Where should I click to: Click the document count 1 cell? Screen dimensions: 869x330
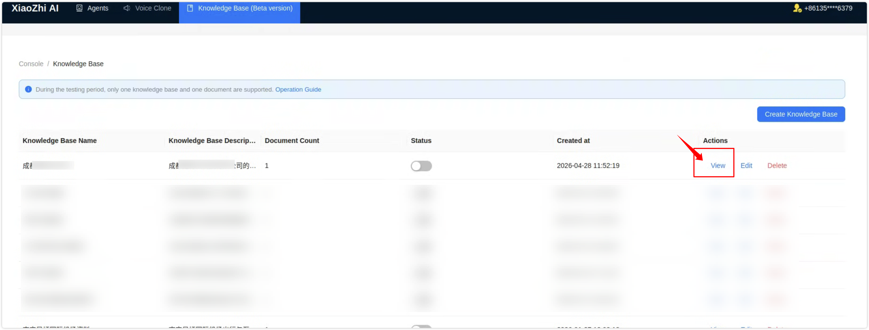pos(266,165)
